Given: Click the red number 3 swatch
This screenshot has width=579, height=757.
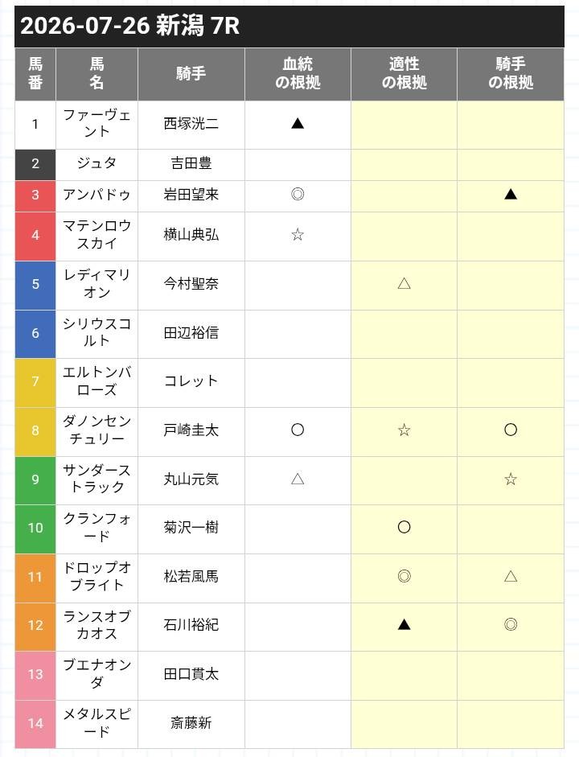Looking at the screenshot, I should 35,195.
